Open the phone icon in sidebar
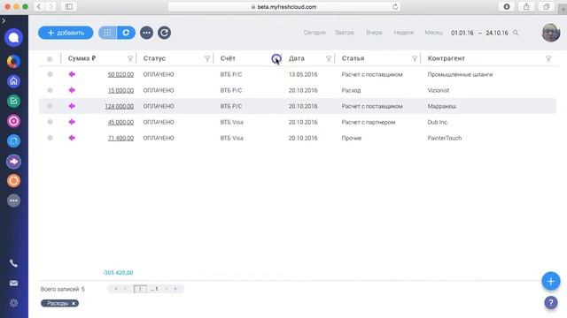This screenshot has height=318, width=567. (x=14, y=263)
